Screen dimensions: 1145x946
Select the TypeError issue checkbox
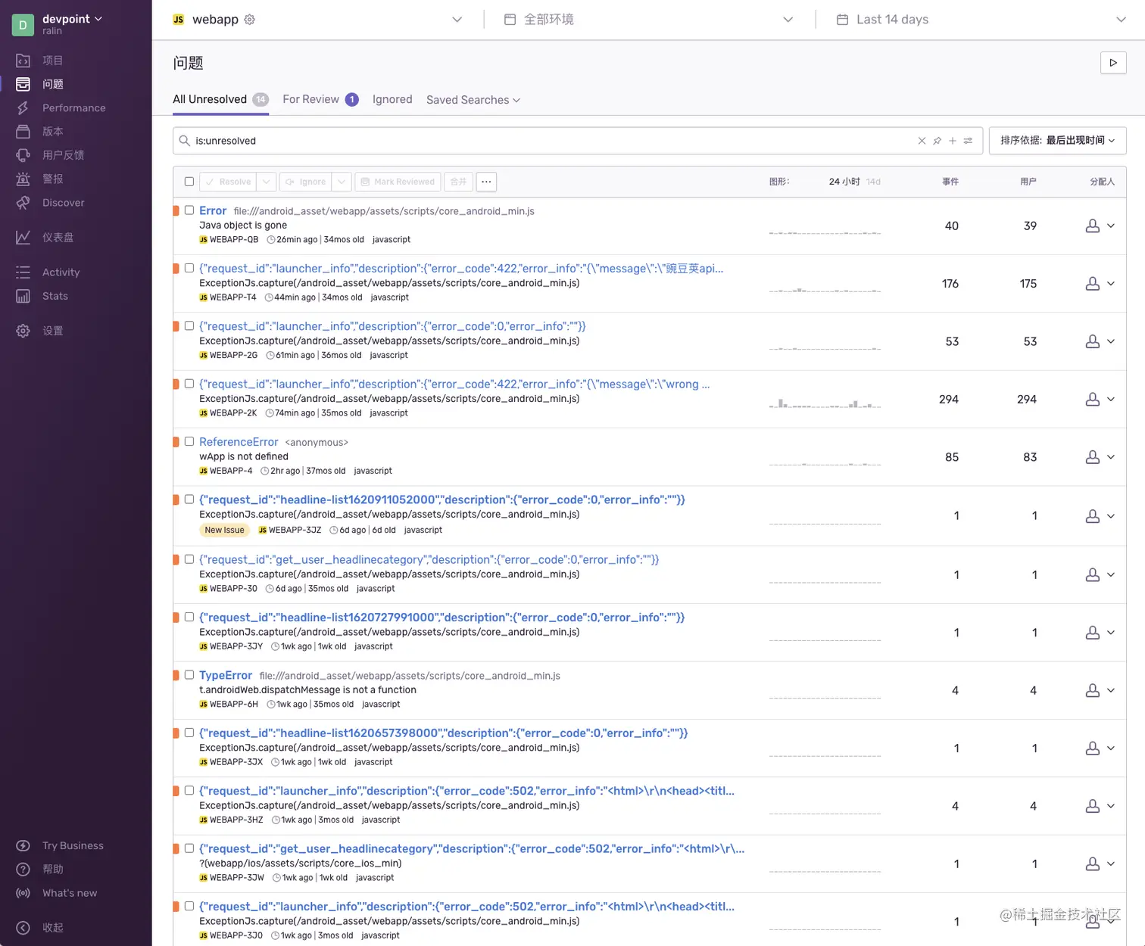pos(189,675)
